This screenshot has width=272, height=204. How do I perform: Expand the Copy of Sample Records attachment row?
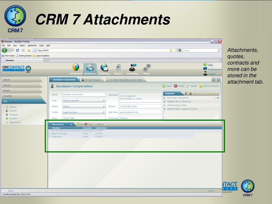pos(49,131)
